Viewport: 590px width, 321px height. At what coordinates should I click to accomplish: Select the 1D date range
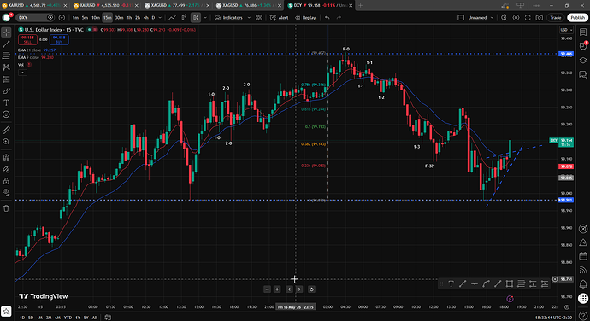point(22,318)
